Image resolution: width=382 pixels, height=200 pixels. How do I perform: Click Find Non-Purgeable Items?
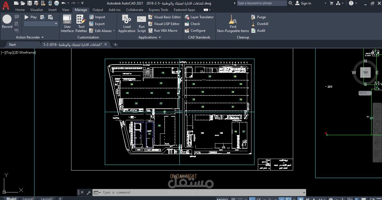click(x=233, y=24)
